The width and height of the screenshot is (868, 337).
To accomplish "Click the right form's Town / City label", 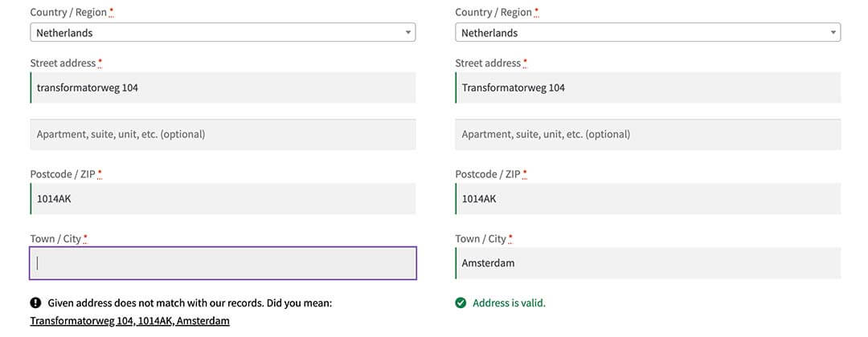I will tap(481, 238).
